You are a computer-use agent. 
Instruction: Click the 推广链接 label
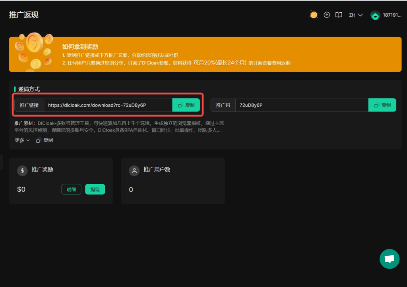click(x=29, y=105)
